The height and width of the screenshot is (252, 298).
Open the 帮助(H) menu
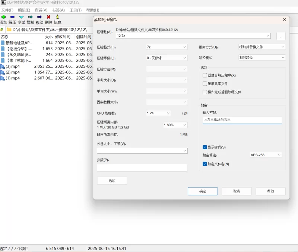pyautogui.click(x=92, y=10)
